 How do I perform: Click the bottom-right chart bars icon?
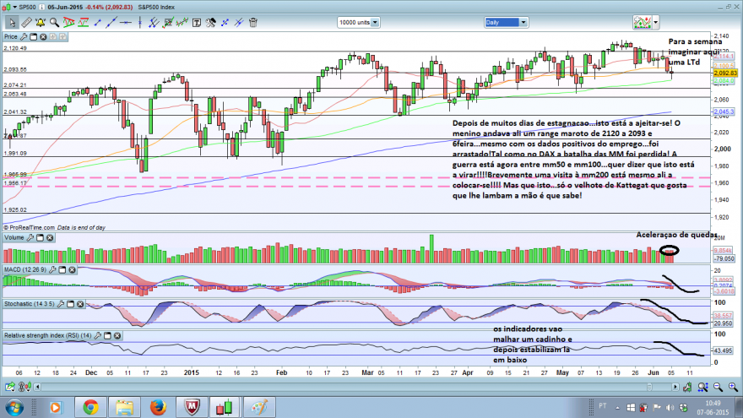pos(687,388)
